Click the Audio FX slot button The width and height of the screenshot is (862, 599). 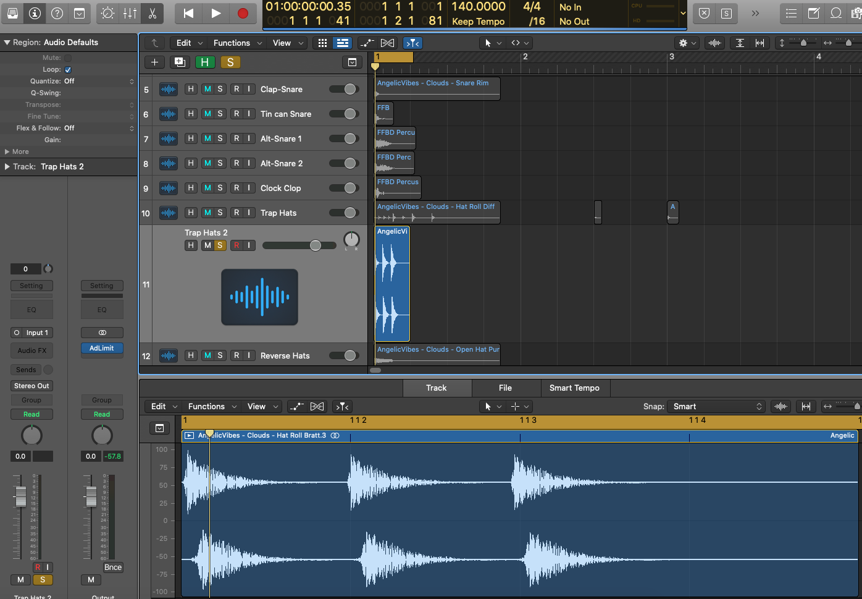coord(31,350)
